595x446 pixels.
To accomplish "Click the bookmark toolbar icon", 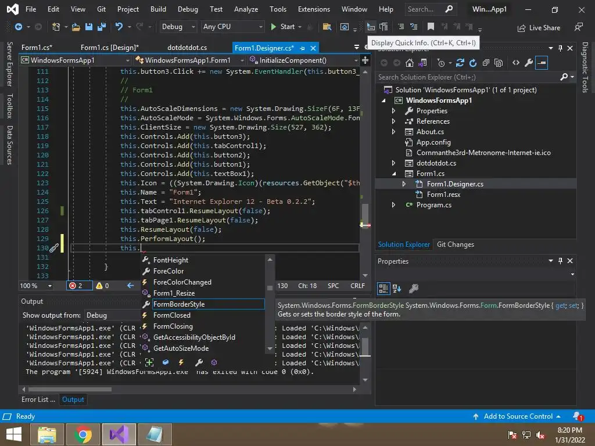I will 431,27.
